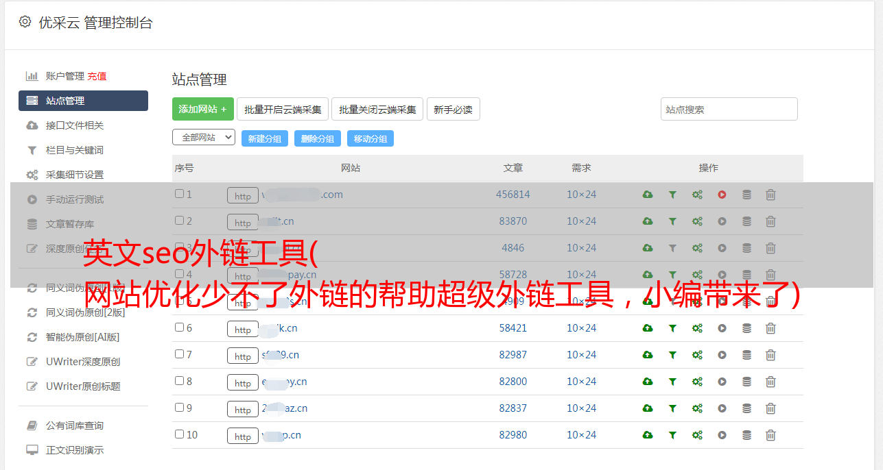The image size is (883, 470).
Task: Open the gears icon in row 8
Action: (x=697, y=382)
